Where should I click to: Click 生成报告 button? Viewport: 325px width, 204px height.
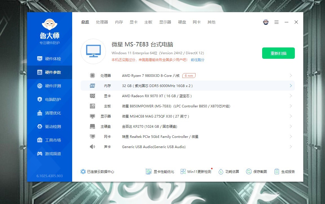pos(284,172)
